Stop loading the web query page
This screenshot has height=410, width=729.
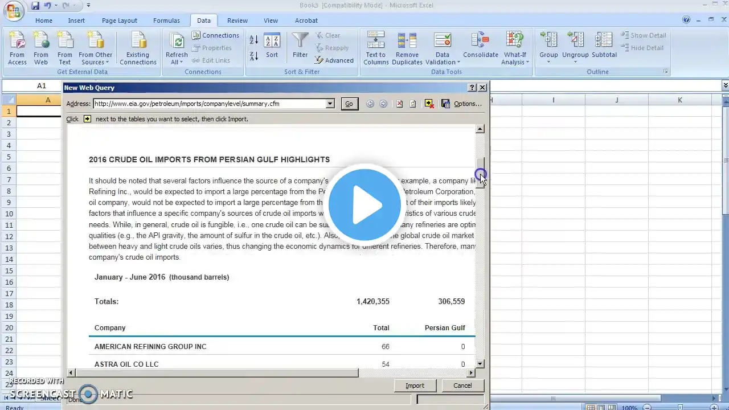399,104
